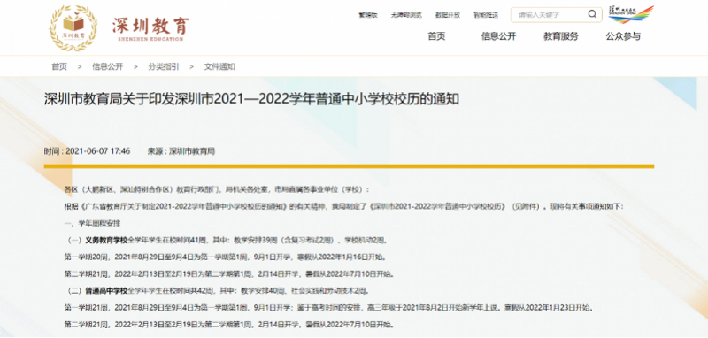Viewport: 708px width, 338px height.
Task: Click 信息公开 in the breadcrumb
Action: coord(107,66)
